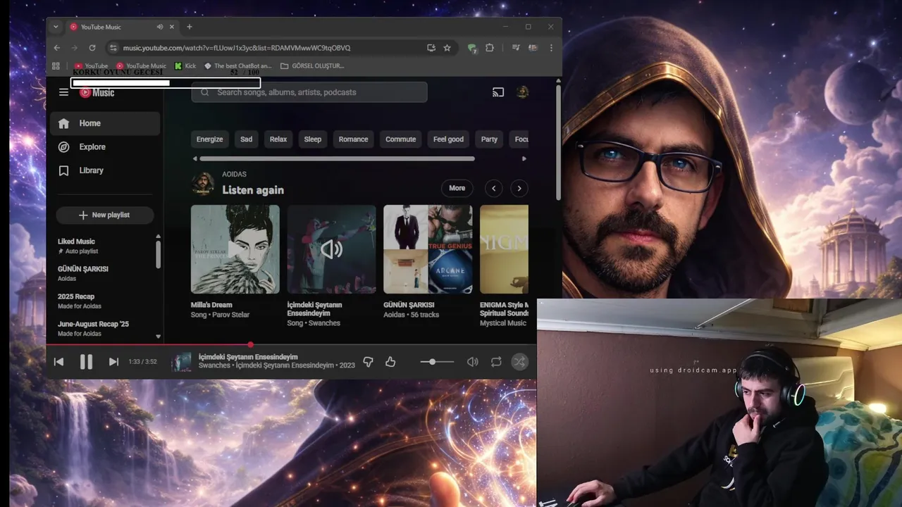Toggle shuffle in the player bar

coord(519,362)
